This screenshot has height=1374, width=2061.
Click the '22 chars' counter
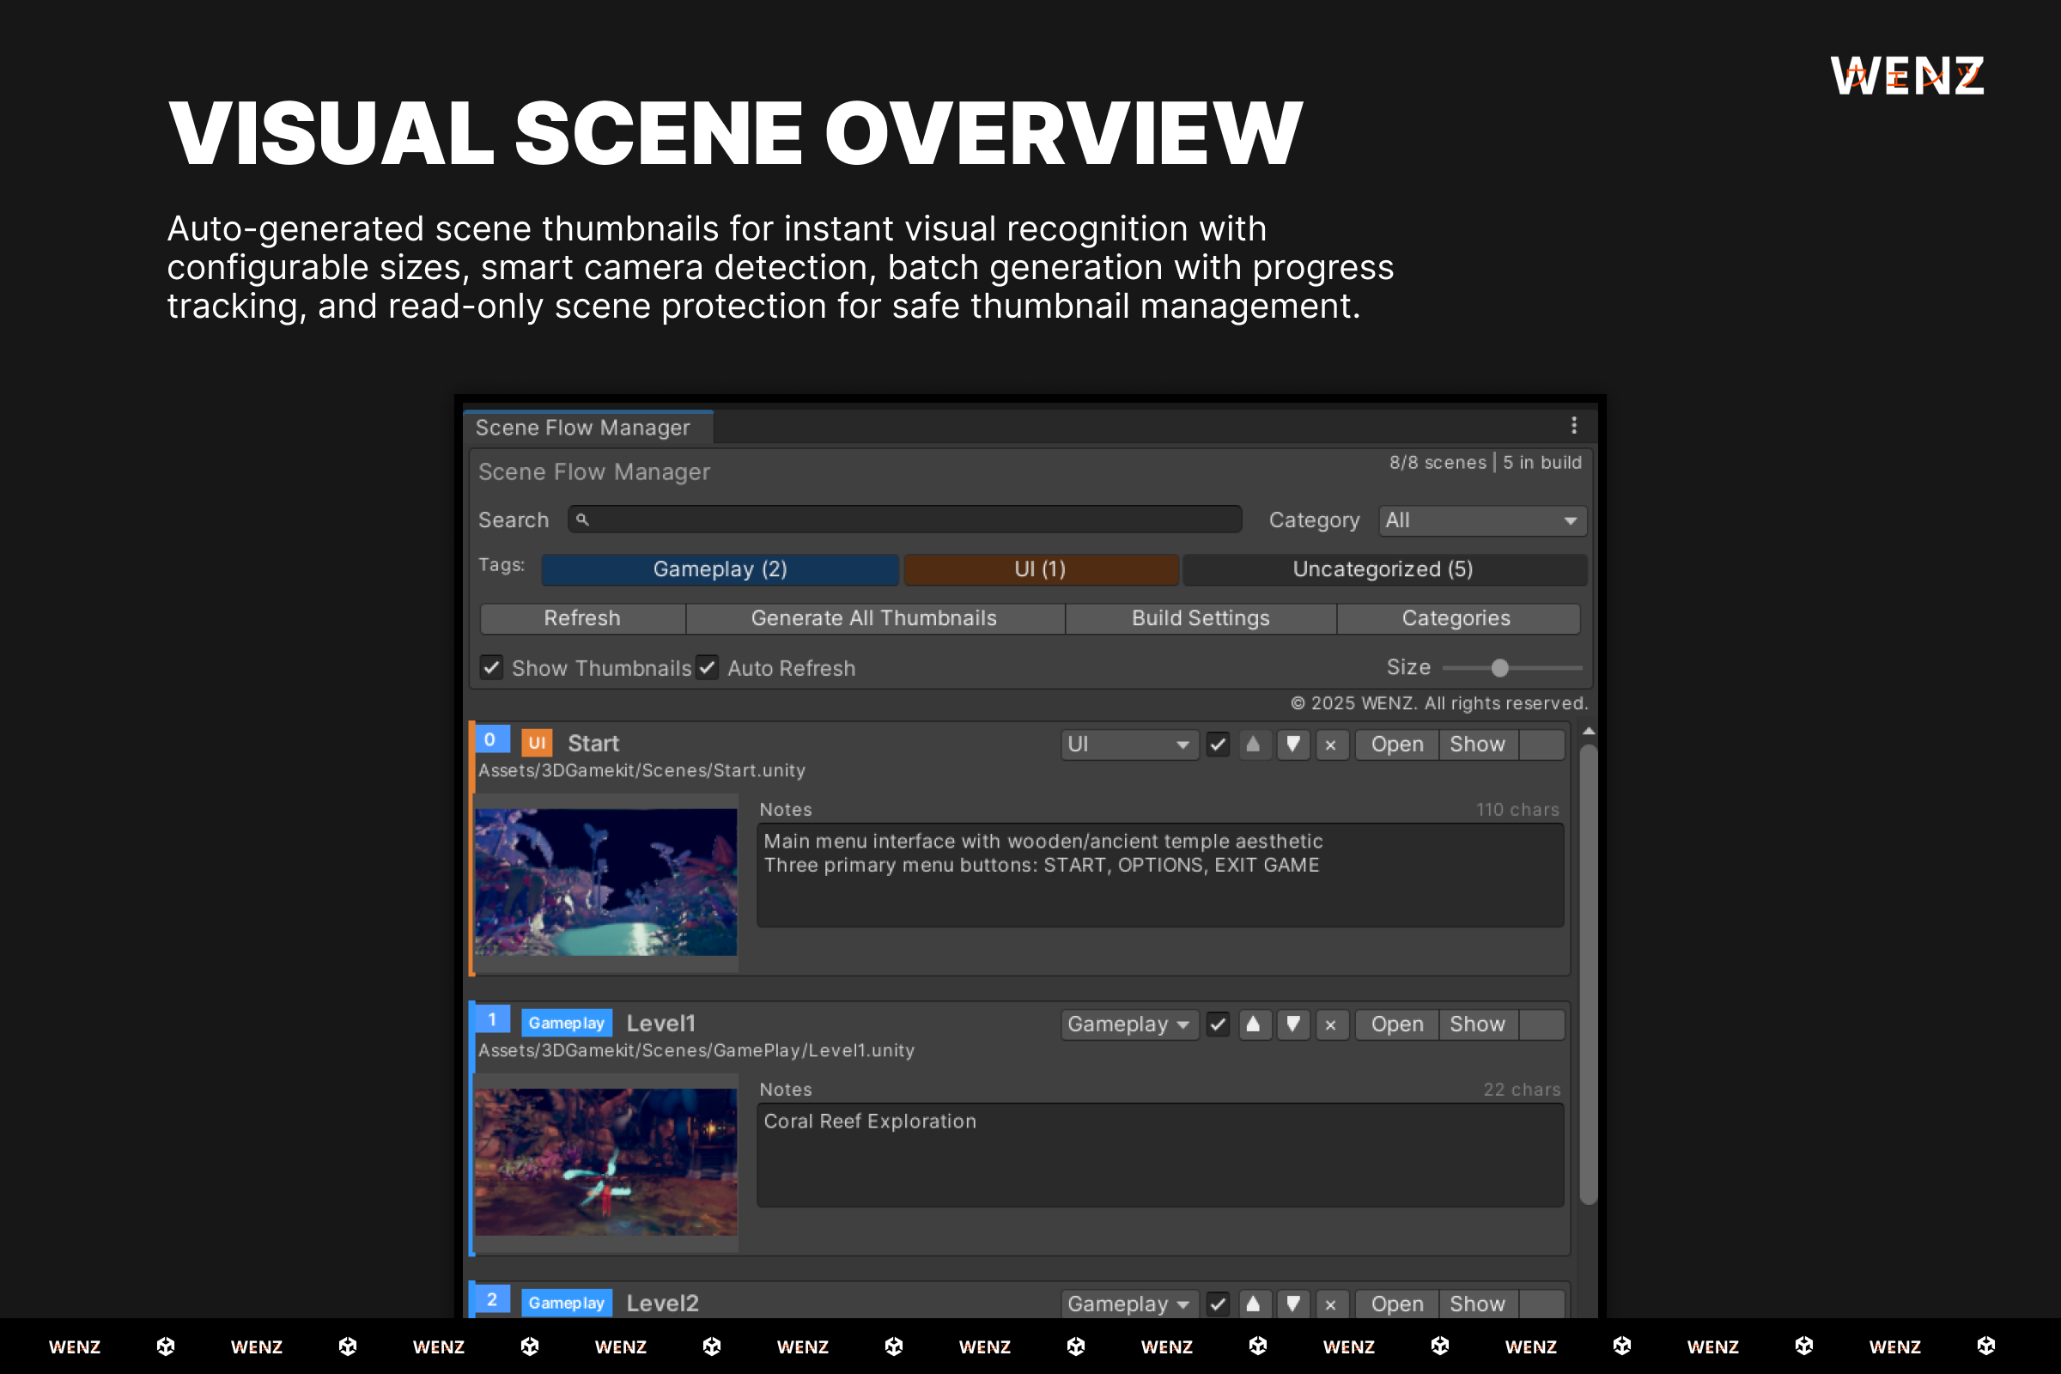[1521, 1089]
